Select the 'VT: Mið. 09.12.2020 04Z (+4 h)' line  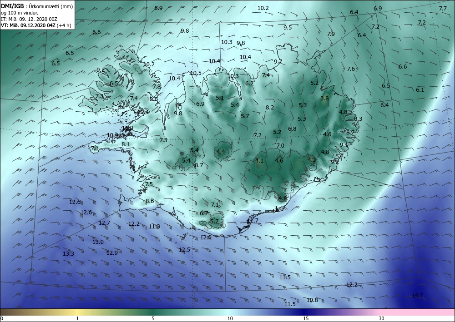click(36, 25)
